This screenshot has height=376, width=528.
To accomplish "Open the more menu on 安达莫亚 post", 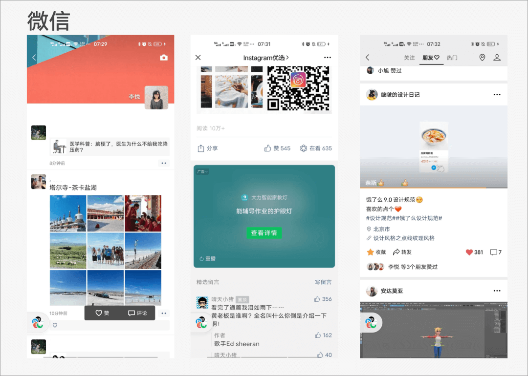I will point(497,291).
